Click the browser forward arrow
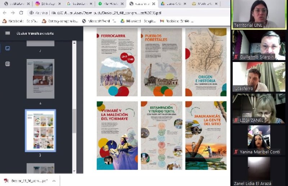The height and width of the screenshot is (186, 288). (13, 13)
